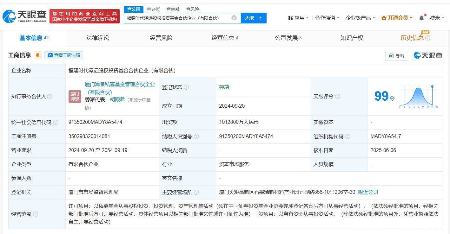450x234 pixels.
Task: Click the 导出 export button
Action: (396, 56)
